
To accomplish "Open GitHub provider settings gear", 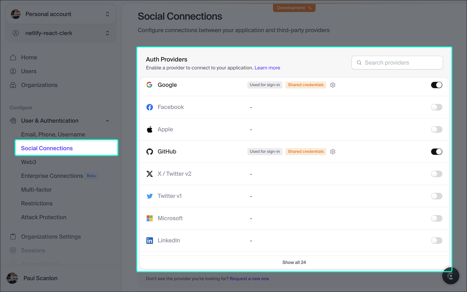I will click(x=333, y=152).
